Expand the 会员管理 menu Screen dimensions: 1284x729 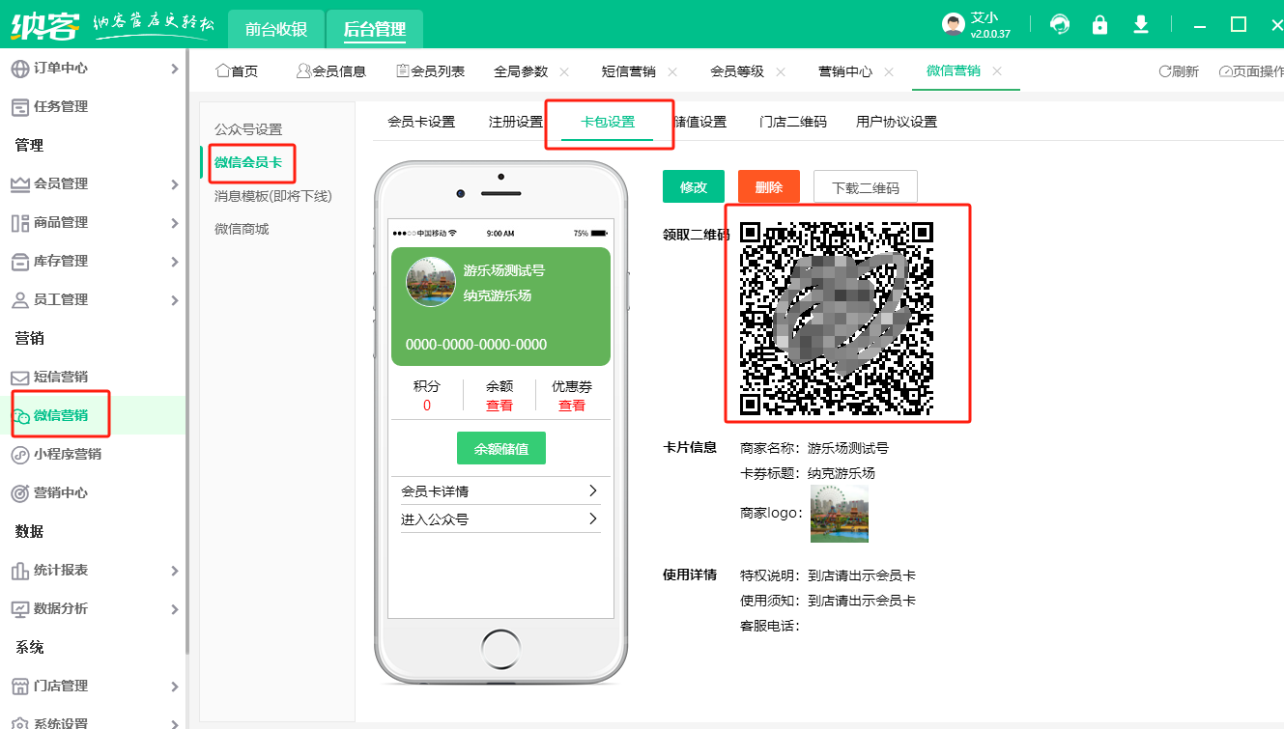point(61,183)
